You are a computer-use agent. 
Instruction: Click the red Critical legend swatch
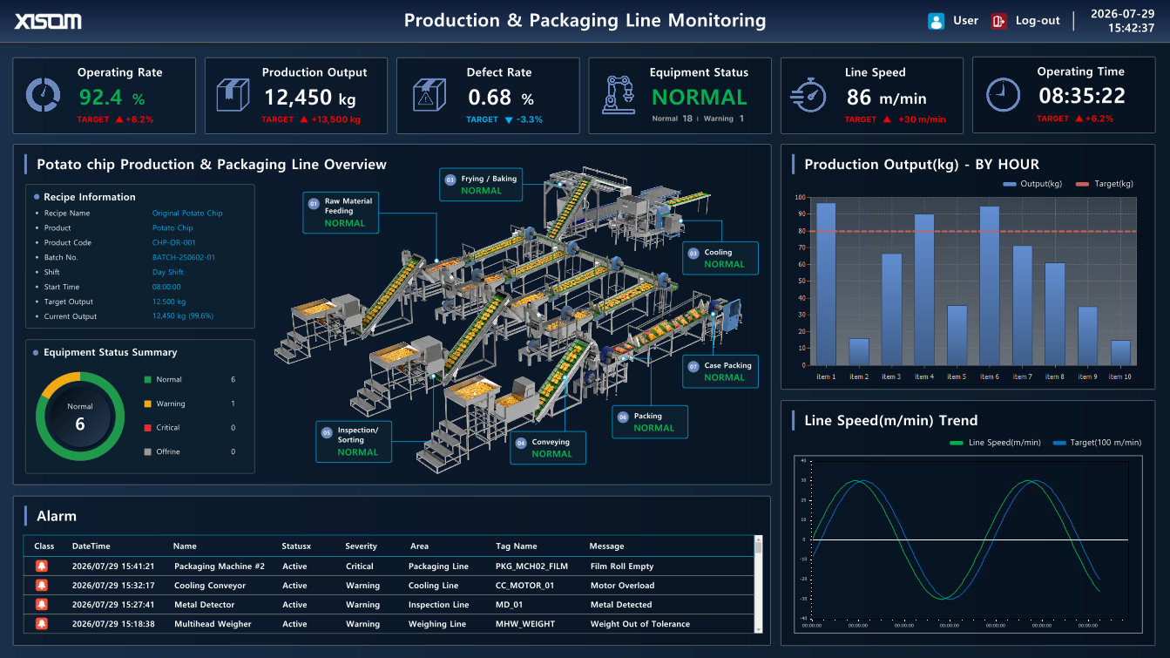pos(148,428)
